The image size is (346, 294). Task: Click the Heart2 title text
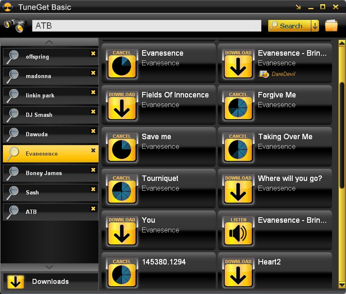pyautogui.click(x=269, y=262)
